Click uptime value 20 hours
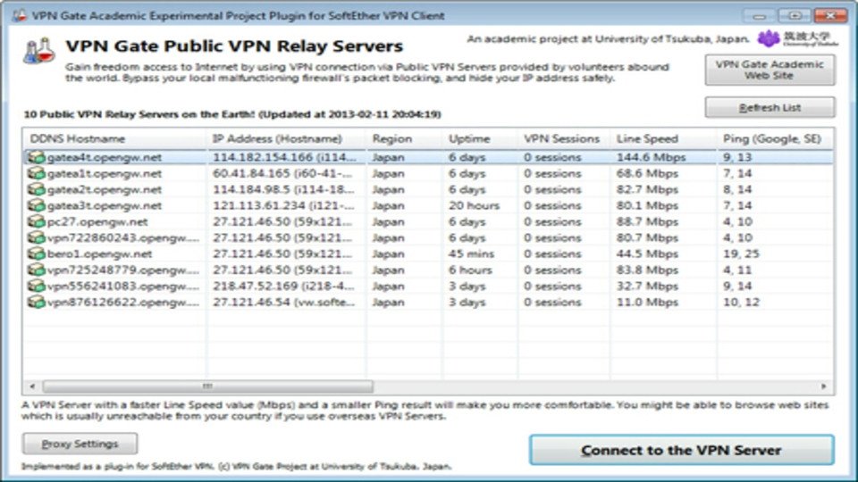 click(474, 206)
